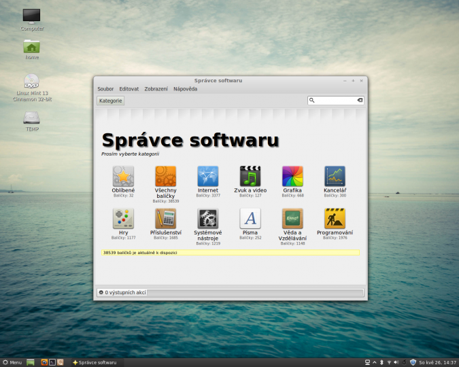Click the volume tray icon

pyautogui.click(x=396, y=363)
